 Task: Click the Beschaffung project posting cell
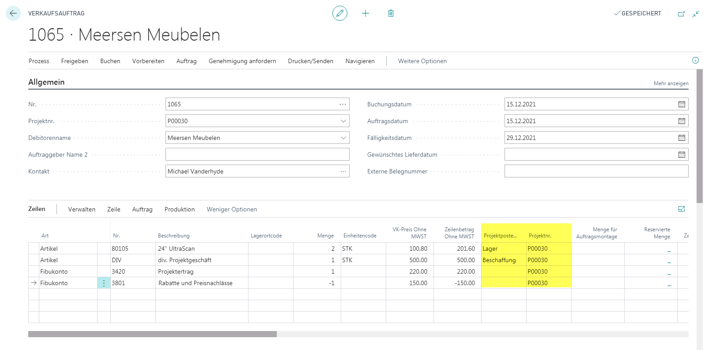point(504,260)
